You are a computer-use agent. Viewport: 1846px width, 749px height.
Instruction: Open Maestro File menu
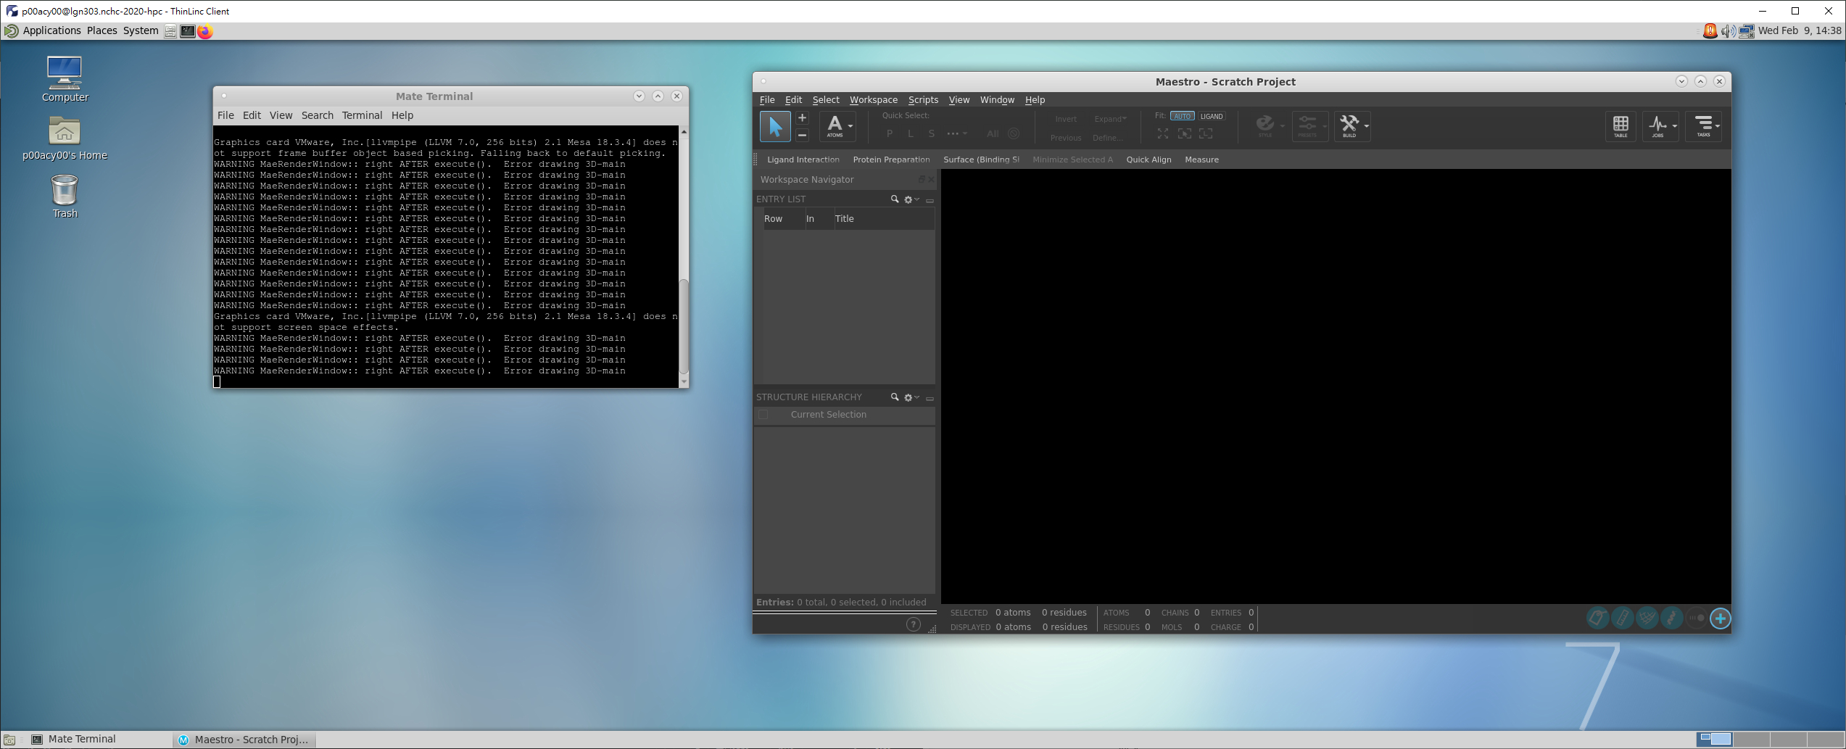click(766, 100)
